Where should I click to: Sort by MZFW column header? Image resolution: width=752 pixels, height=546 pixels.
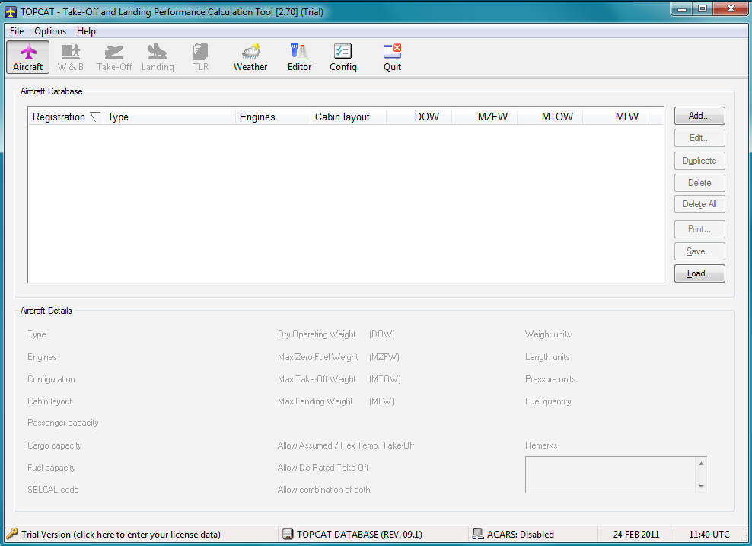point(484,117)
